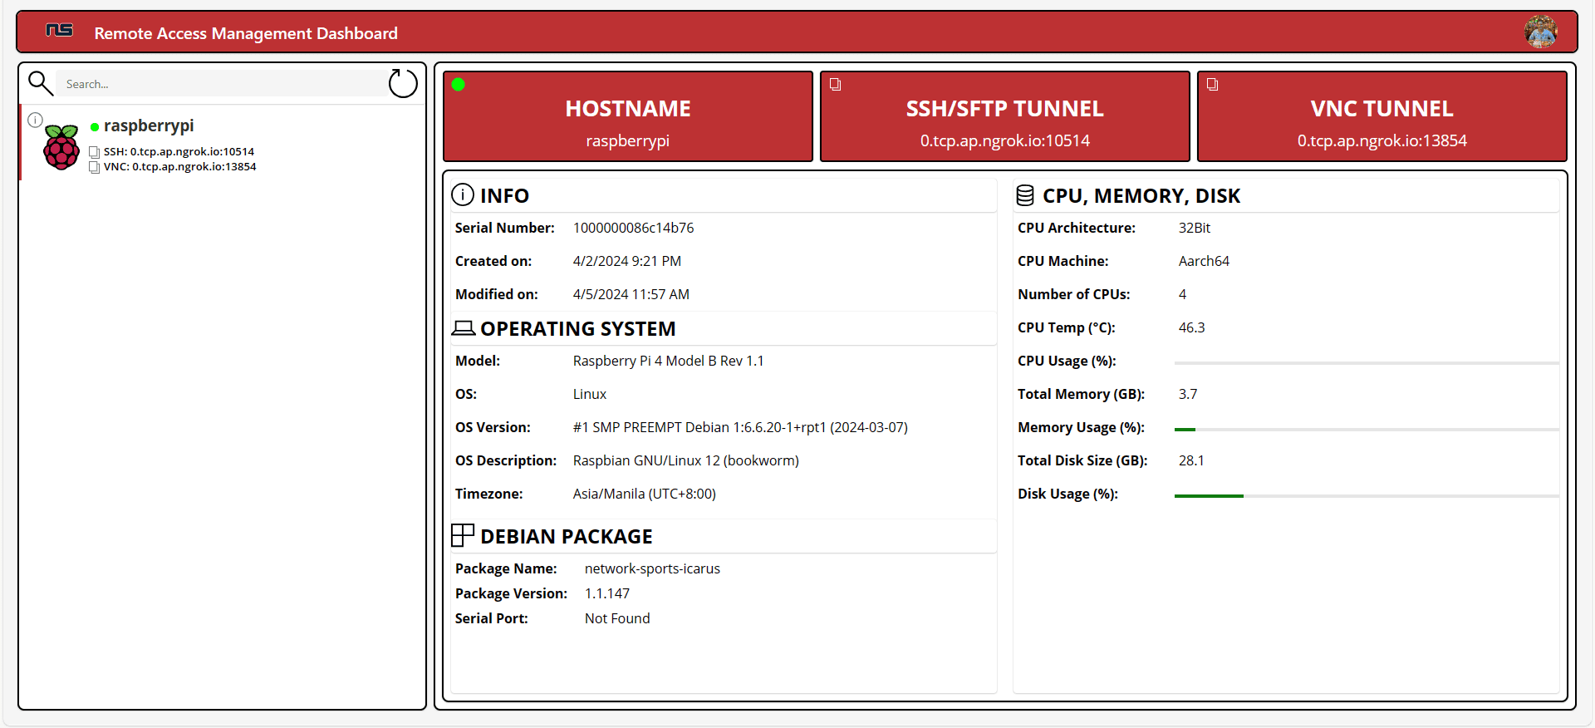Open the user profile avatar
Viewport: 1595px width, 728px height.
coord(1540,32)
